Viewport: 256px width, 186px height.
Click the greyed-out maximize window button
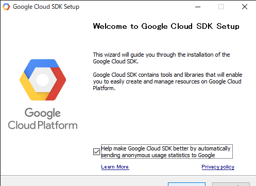(x=221, y=7)
